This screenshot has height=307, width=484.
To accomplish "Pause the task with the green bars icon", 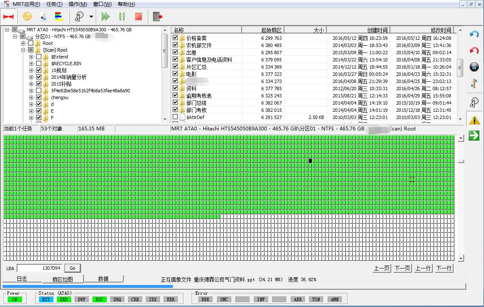I will coord(122,17).
